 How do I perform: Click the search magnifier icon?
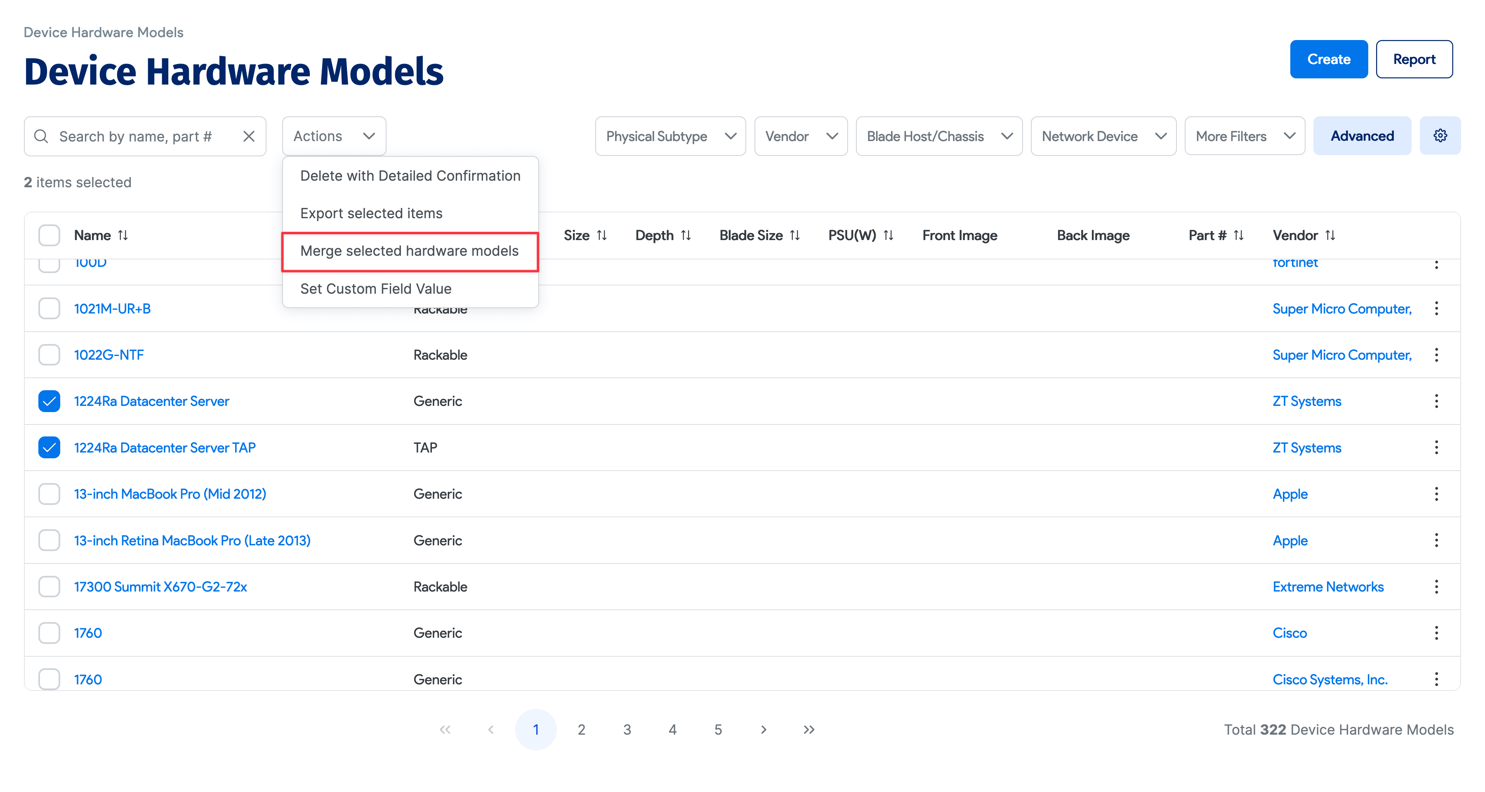(x=41, y=136)
